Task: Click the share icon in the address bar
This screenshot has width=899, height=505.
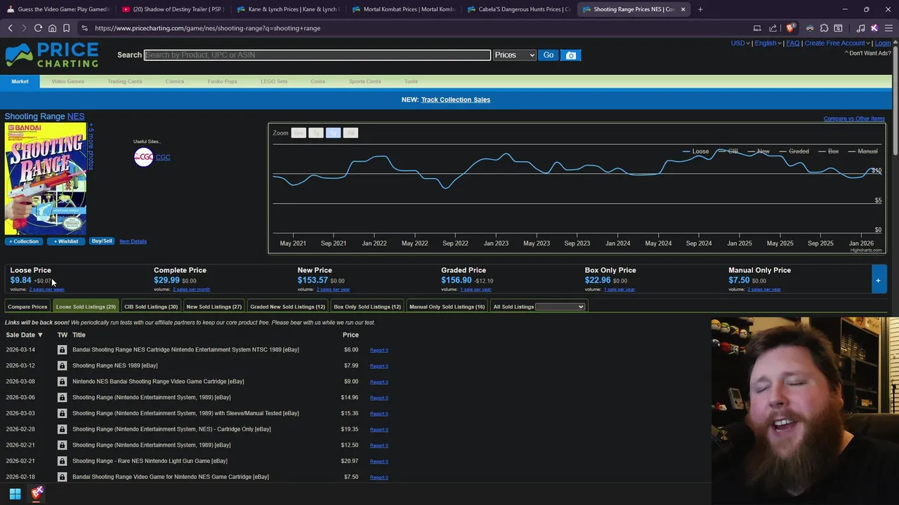Action: pos(773,28)
